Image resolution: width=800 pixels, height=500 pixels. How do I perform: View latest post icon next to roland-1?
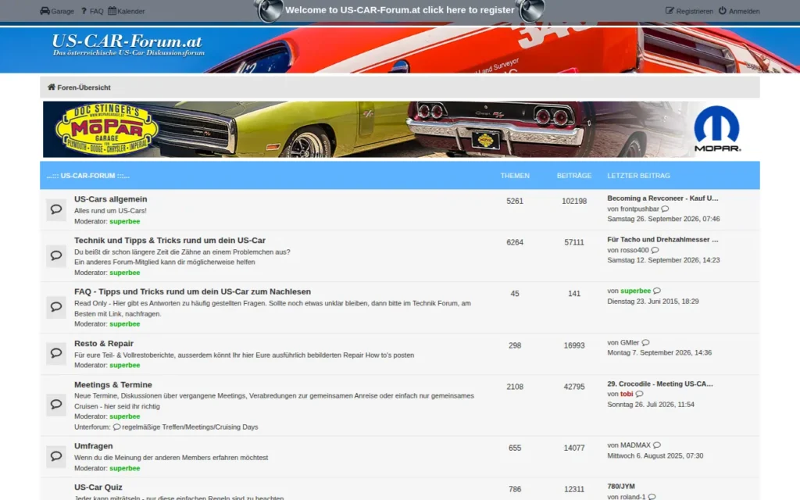(652, 496)
